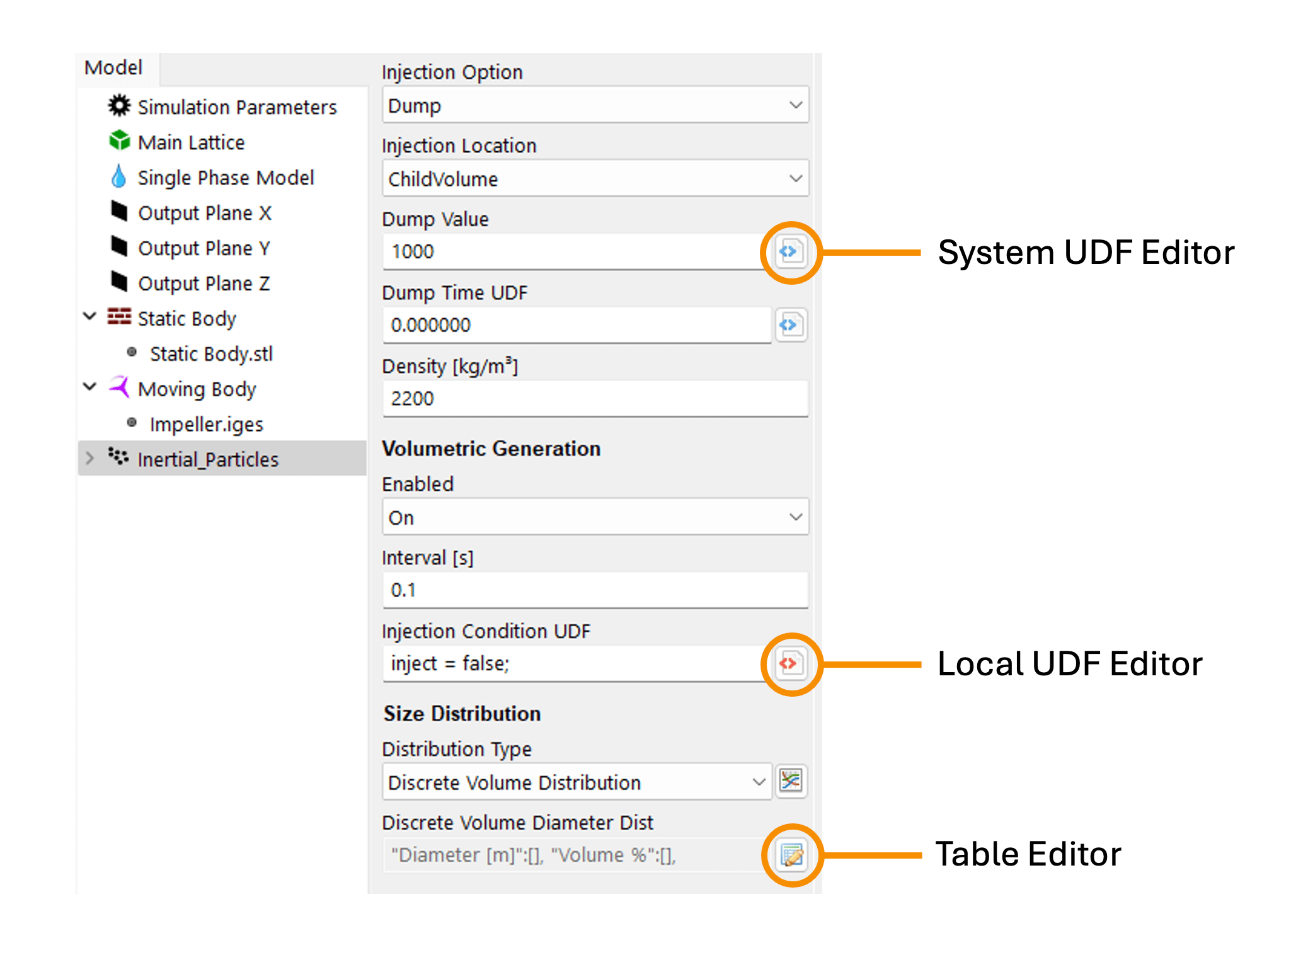1308x955 pixels.
Task: Select Output Plane Y in tree
Action: [x=204, y=248]
